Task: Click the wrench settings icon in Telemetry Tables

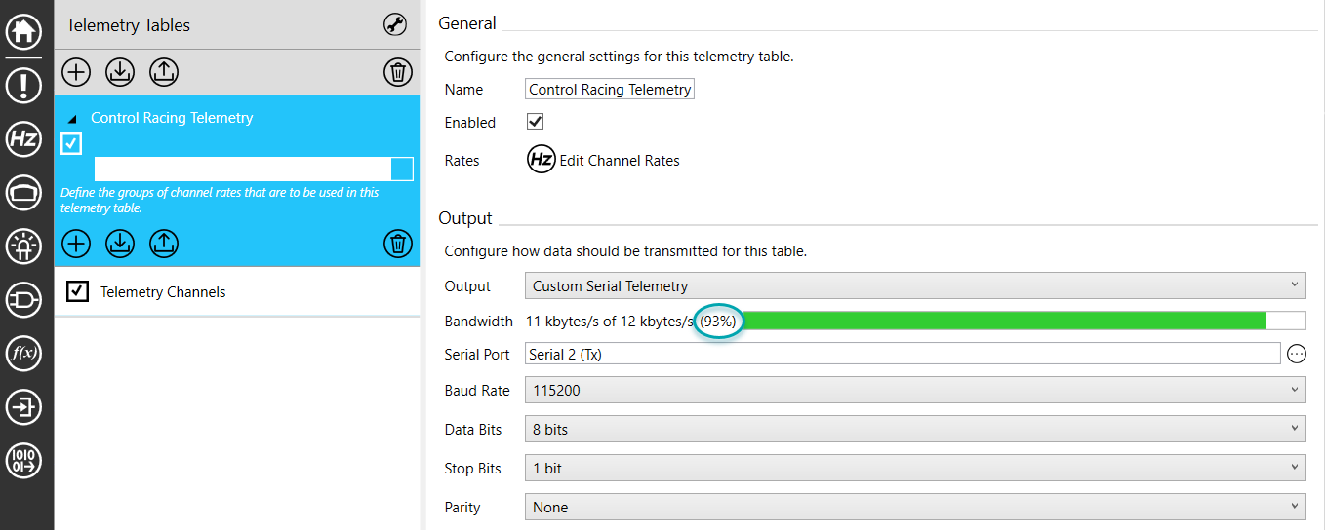Action: click(x=395, y=25)
